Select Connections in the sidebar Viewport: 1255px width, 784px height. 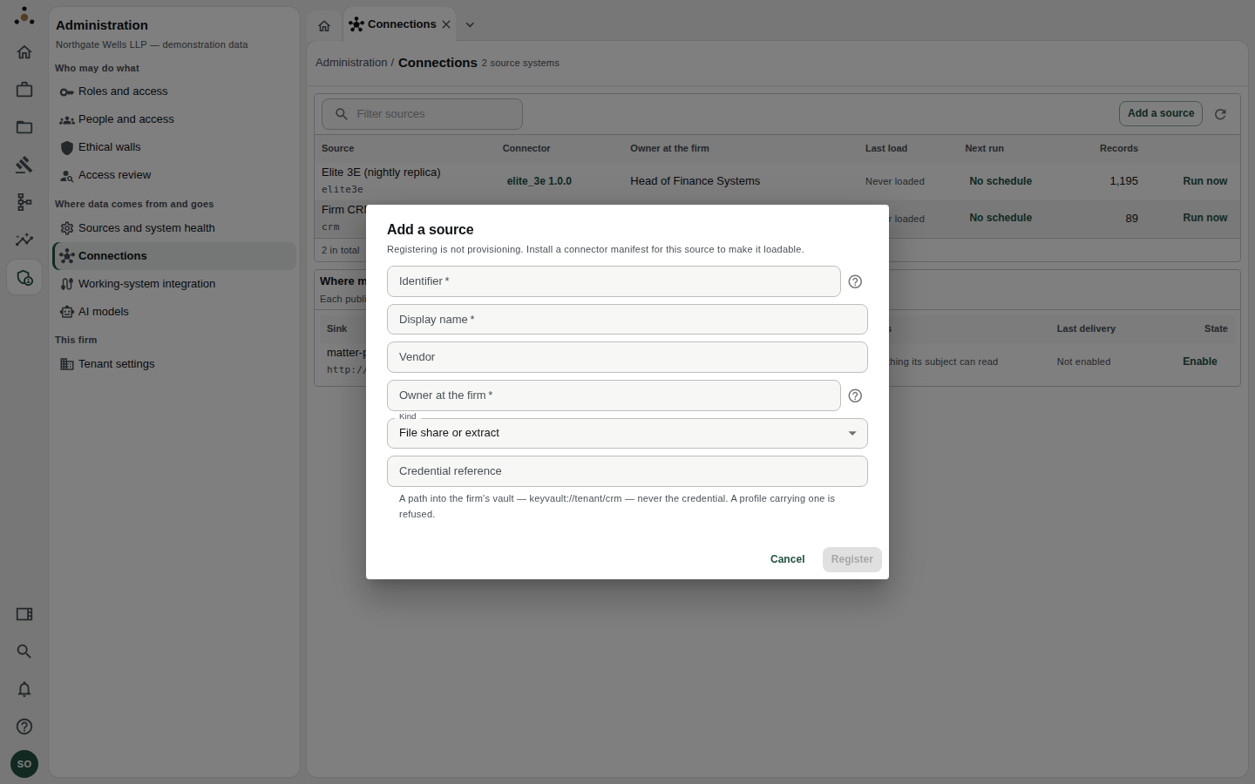[x=174, y=256]
